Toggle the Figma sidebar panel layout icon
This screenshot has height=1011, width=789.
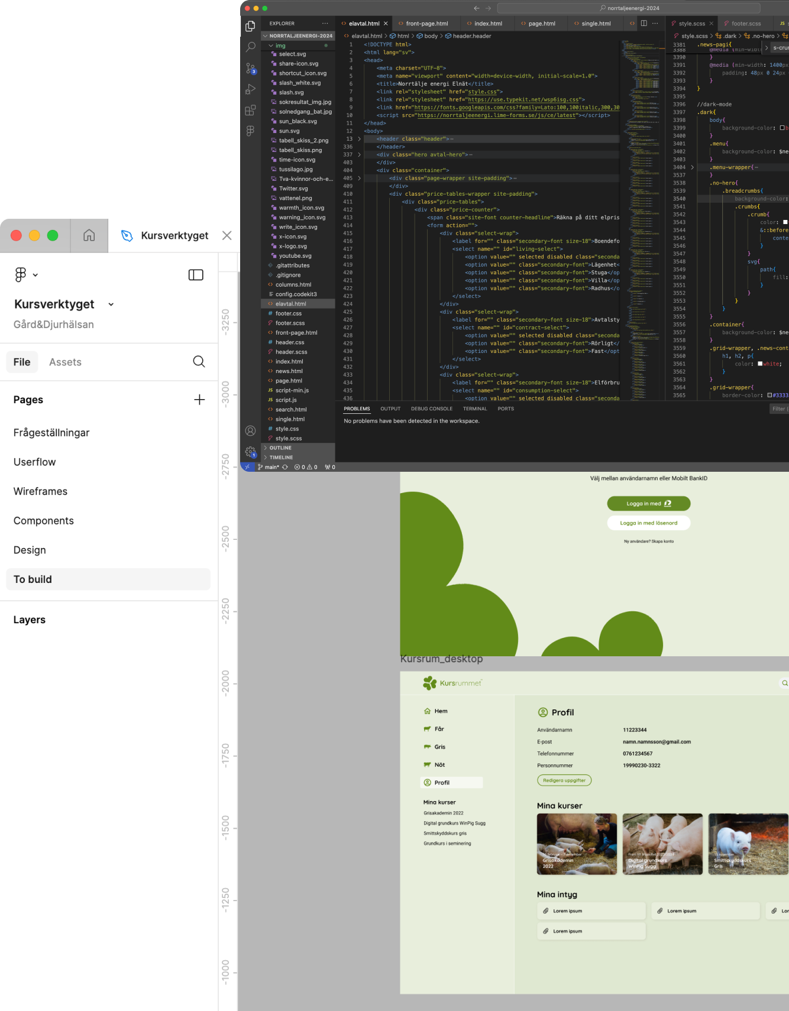coord(196,275)
